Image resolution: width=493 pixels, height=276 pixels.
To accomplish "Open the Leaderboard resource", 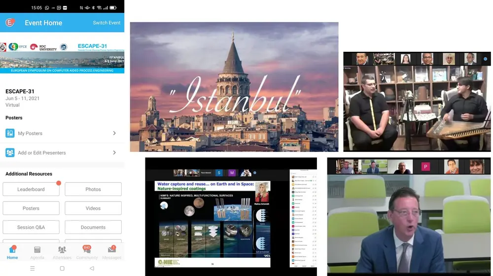I will click(x=31, y=189).
